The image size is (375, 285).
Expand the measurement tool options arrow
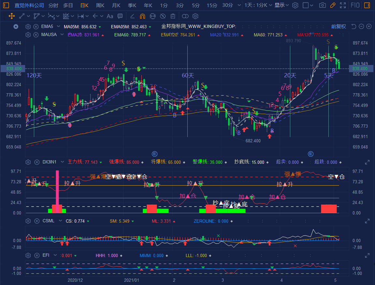pyautogui.click(x=72, y=16)
